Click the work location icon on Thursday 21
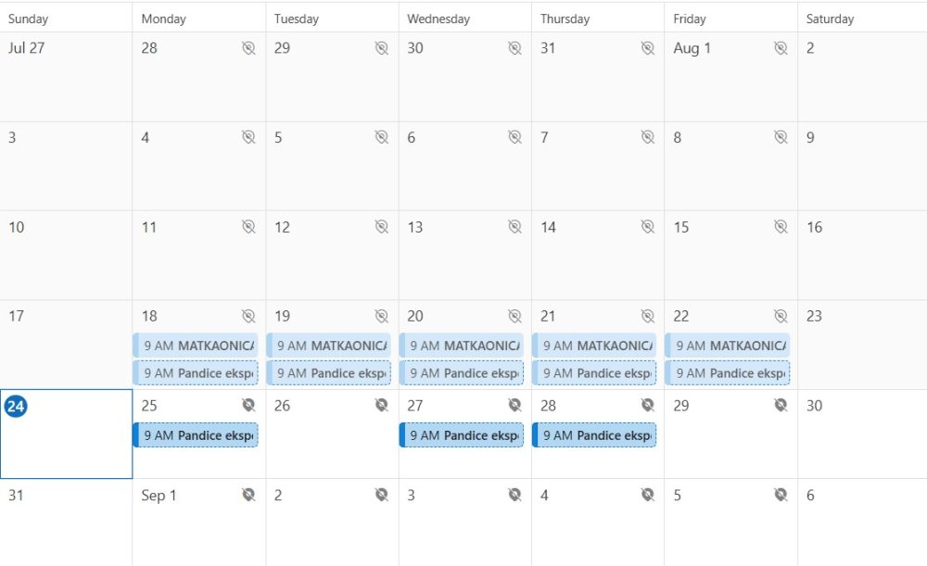 (648, 316)
